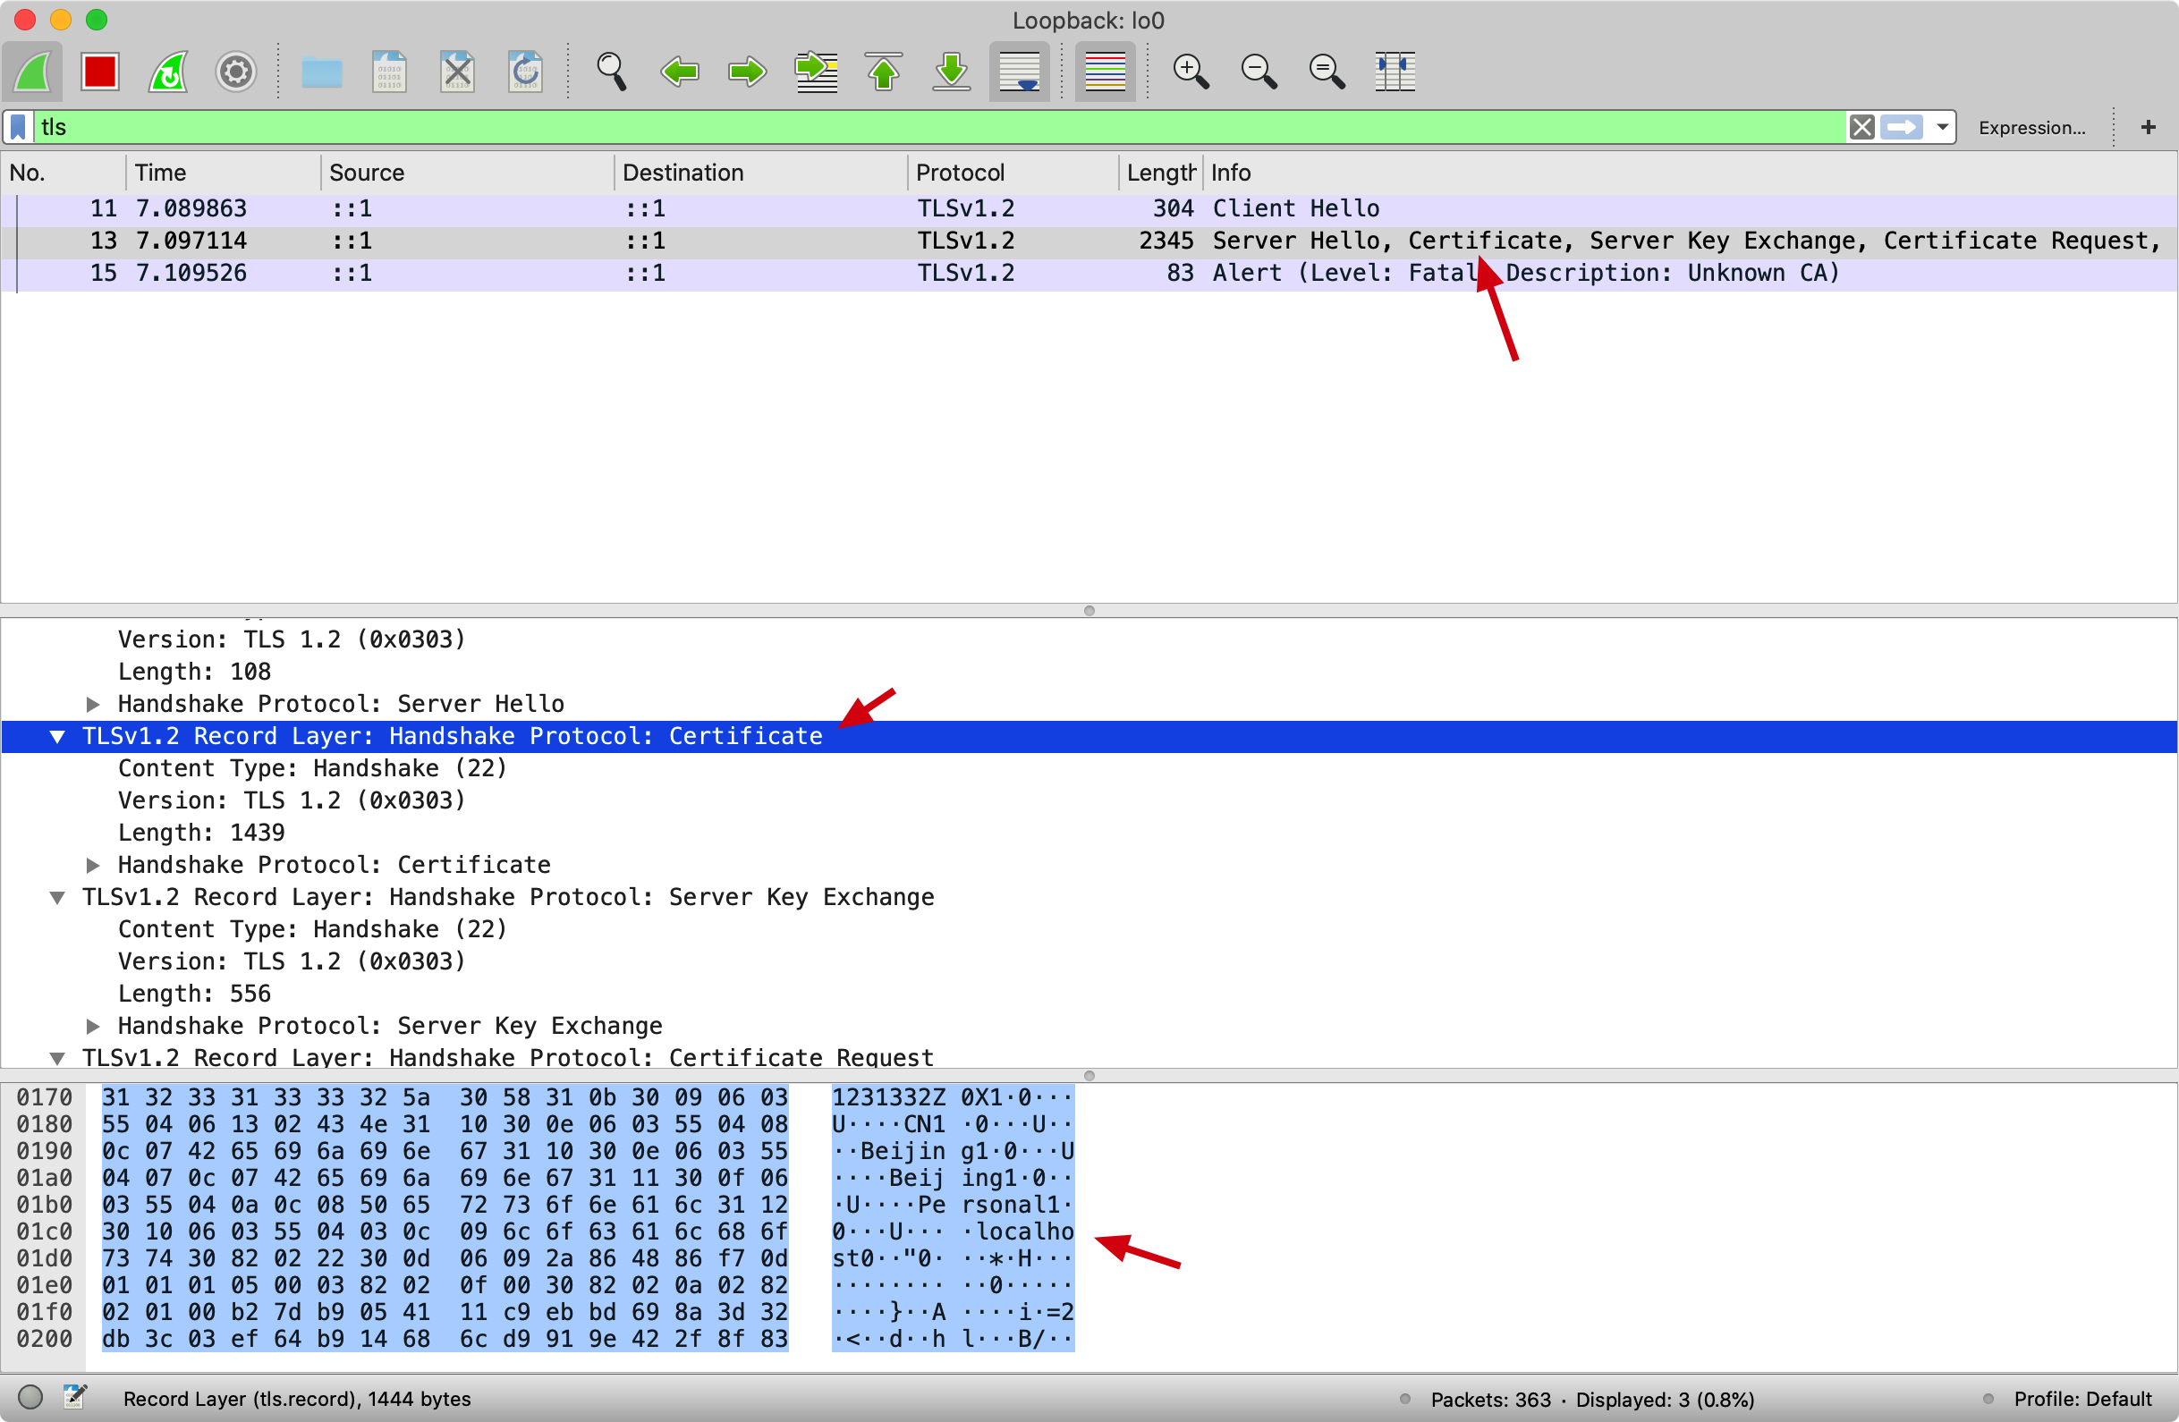Restart the current capture

click(168, 72)
